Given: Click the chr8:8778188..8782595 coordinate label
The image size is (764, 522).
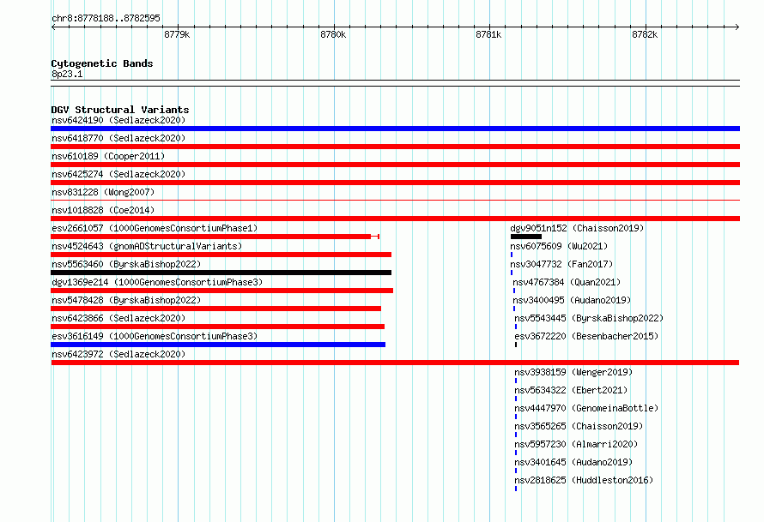Looking at the screenshot, I should (x=106, y=18).
